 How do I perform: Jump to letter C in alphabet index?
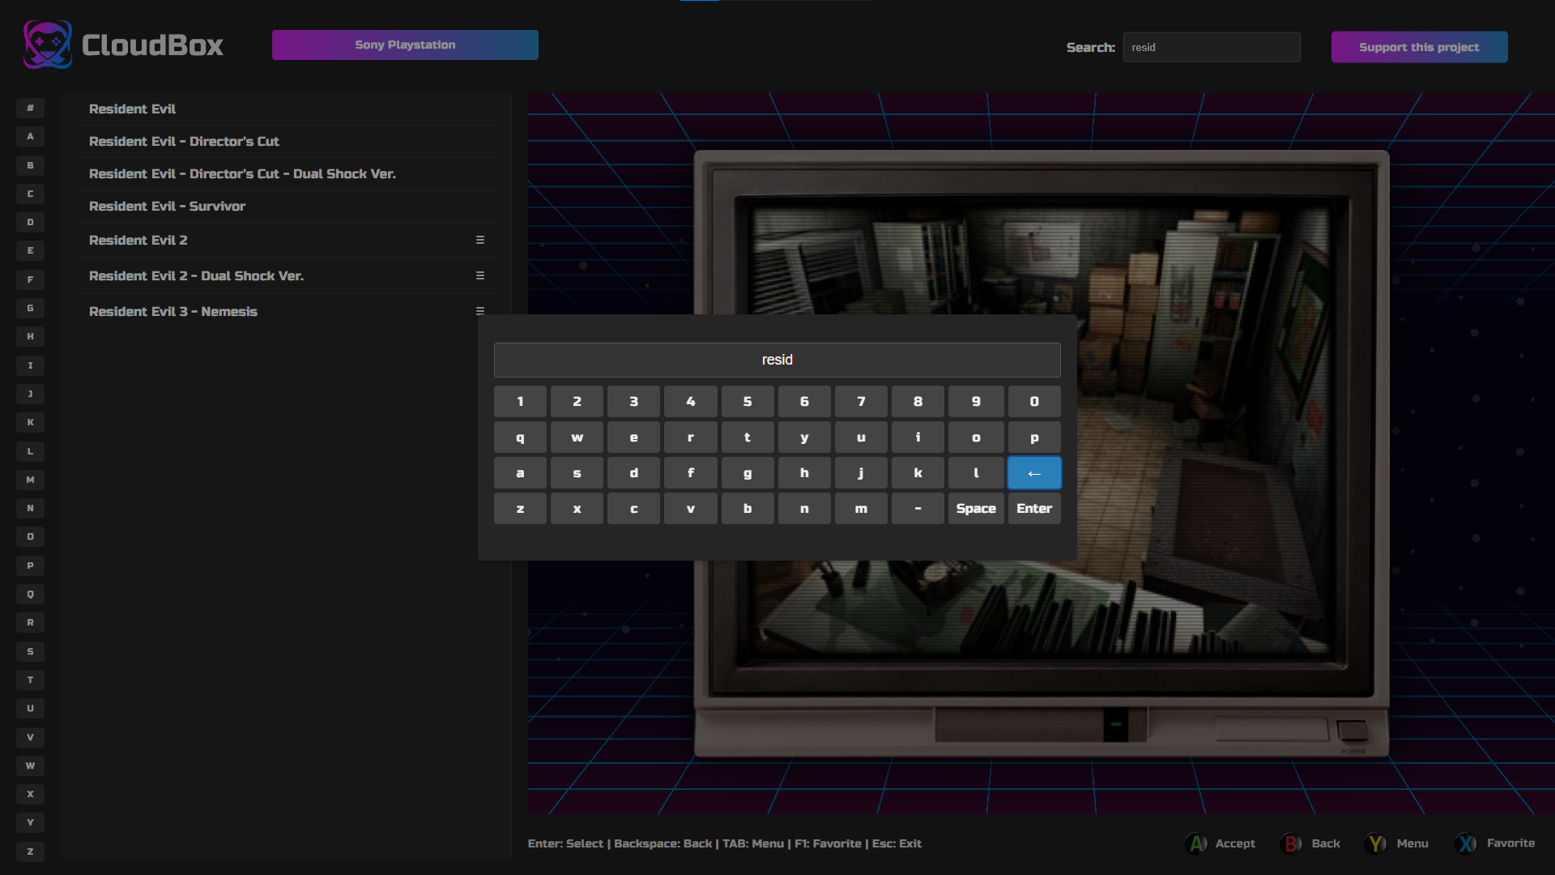pos(30,194)
